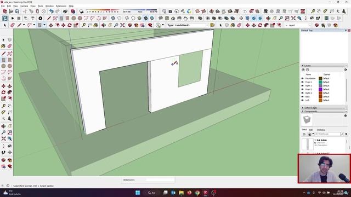351x197 pixels.
Task: Activate the Rectangle tool in left toolbar
Action: 3,60
